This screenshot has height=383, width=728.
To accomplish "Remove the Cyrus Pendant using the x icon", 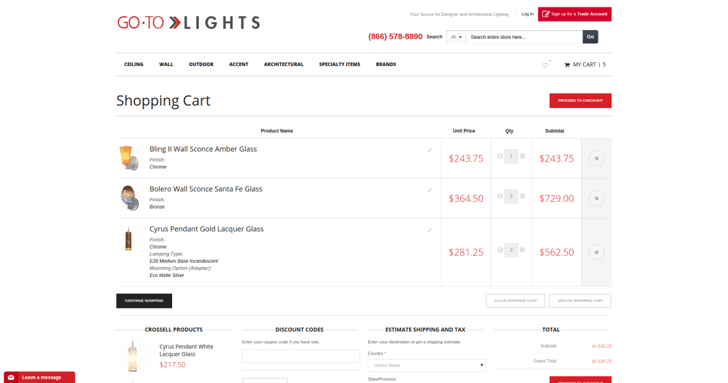I will click(x=596, y=252).
